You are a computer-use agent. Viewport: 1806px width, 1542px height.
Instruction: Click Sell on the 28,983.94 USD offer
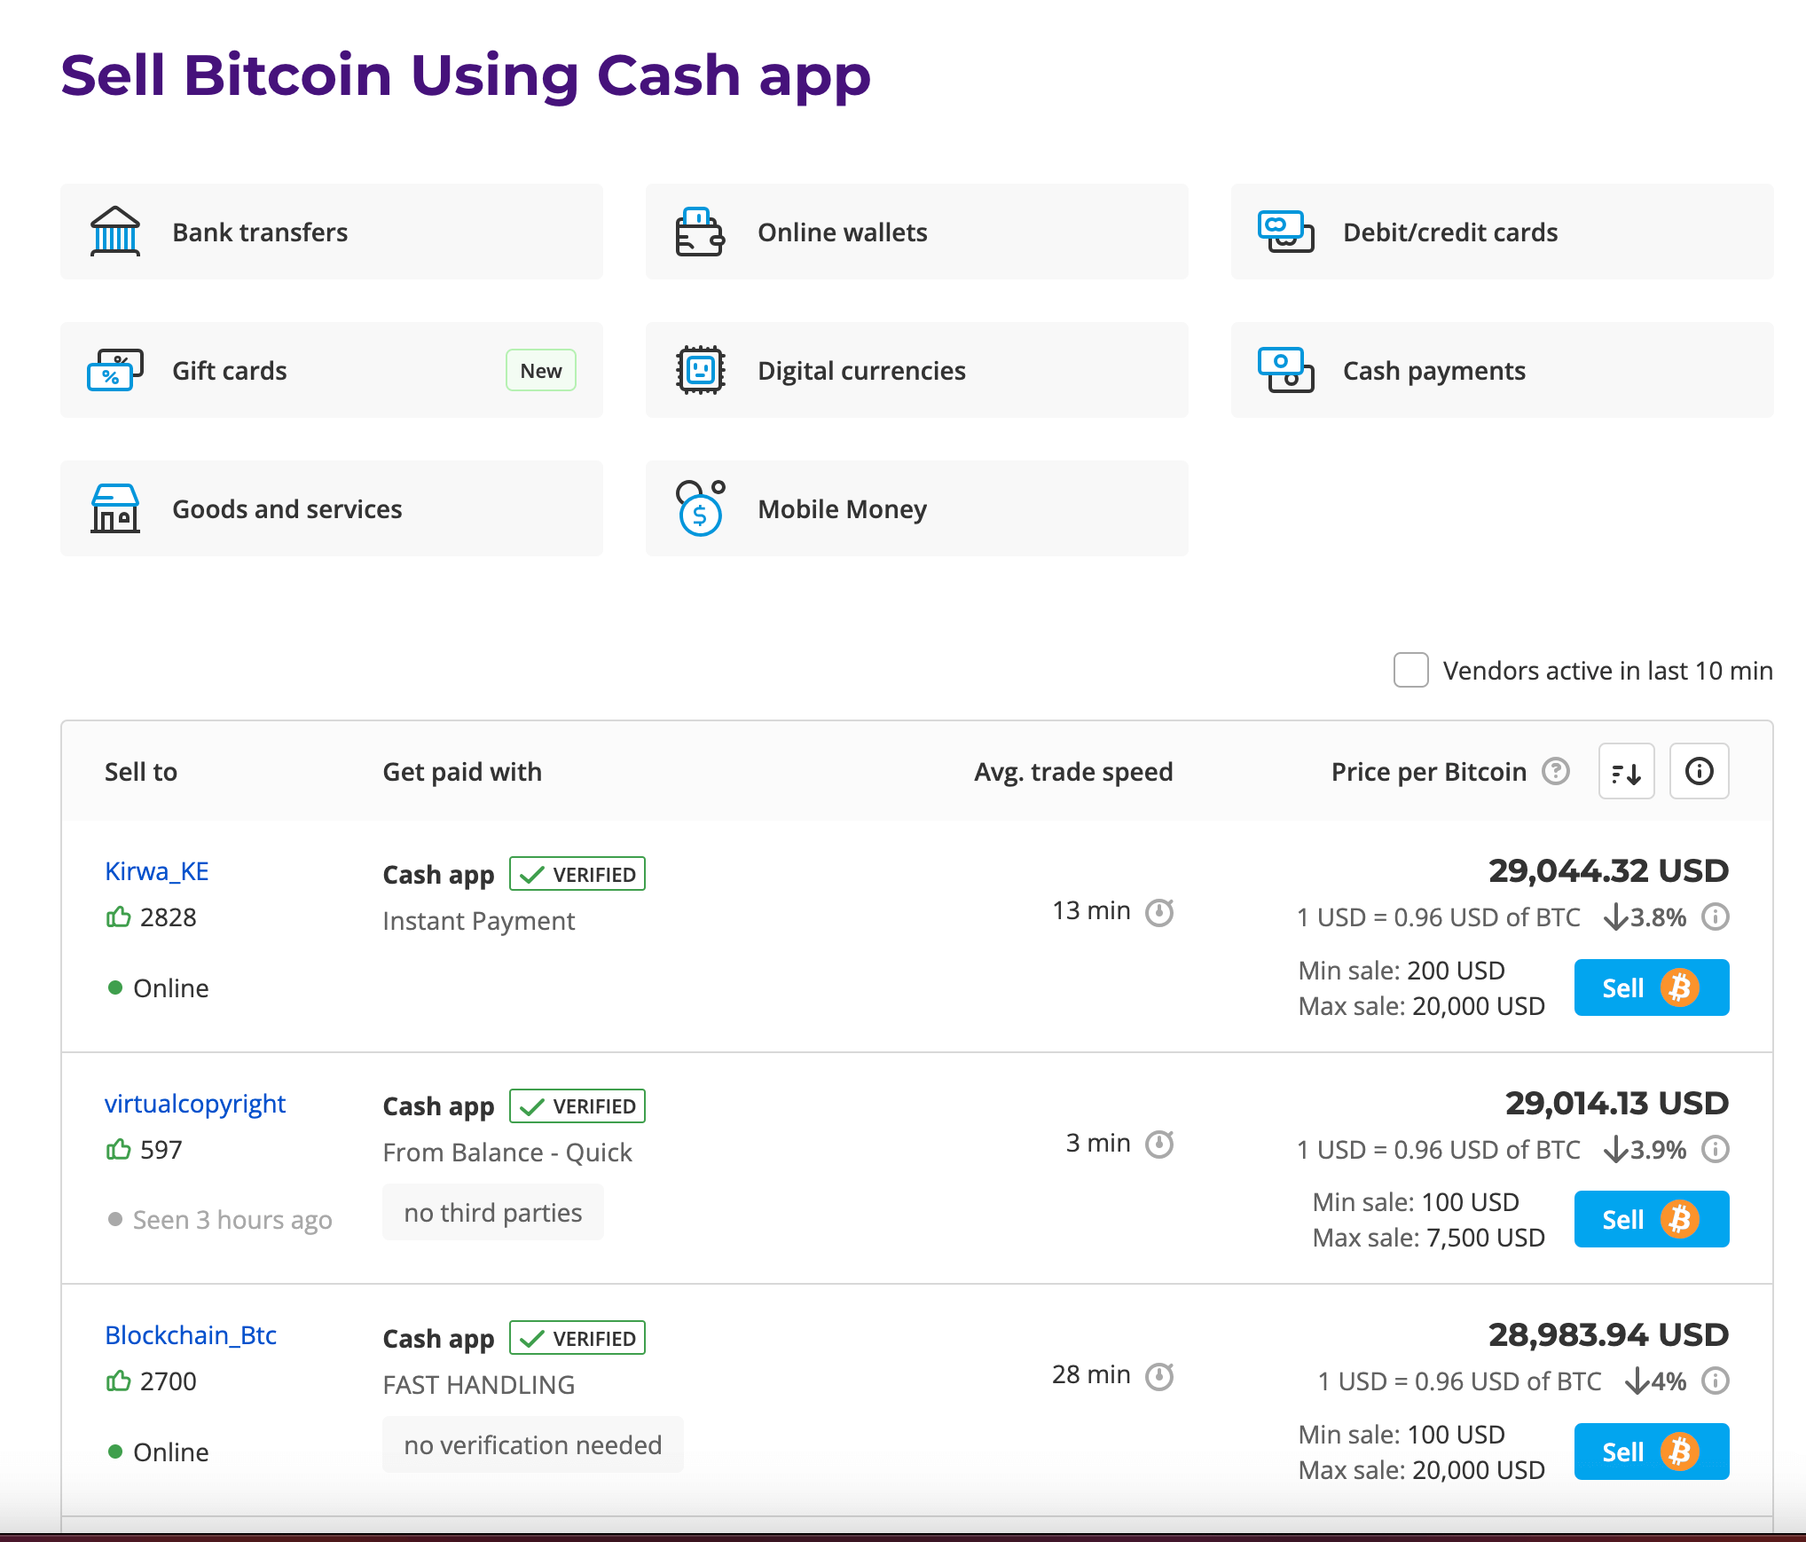tap(1652, 1452)
